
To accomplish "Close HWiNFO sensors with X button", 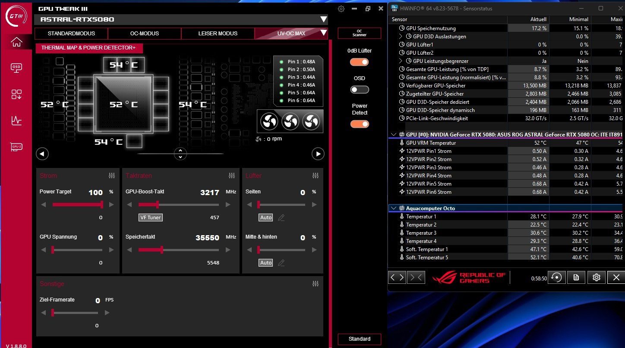I will [x=616, y=277].
